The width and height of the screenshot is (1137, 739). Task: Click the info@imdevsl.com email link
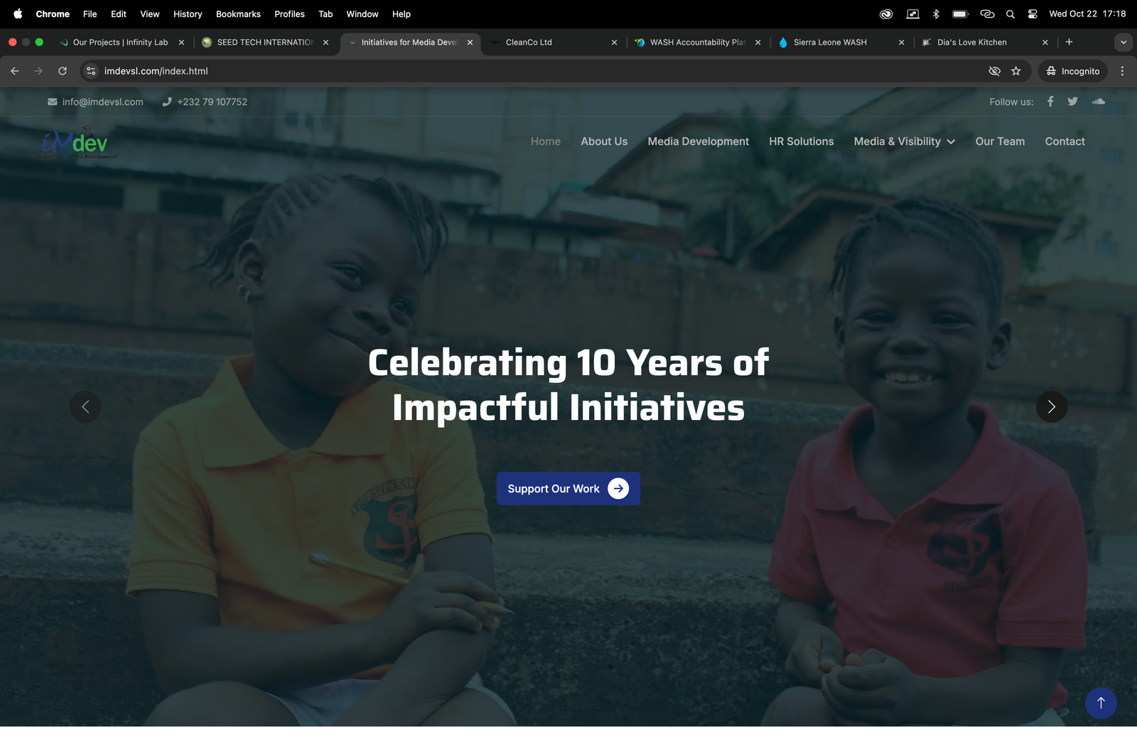click(102, 102)
